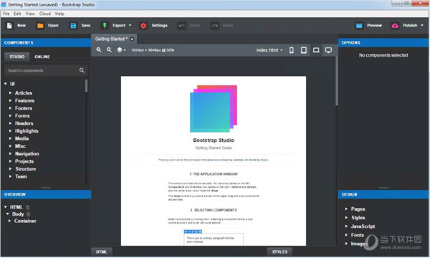
Task: Switch stage to laptop size
Action: click(x=316, y=50)
